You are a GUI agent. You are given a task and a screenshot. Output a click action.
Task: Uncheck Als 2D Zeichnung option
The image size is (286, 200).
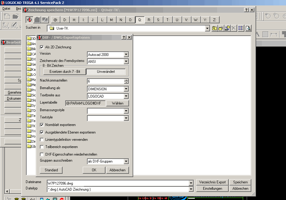click(42, 47)
